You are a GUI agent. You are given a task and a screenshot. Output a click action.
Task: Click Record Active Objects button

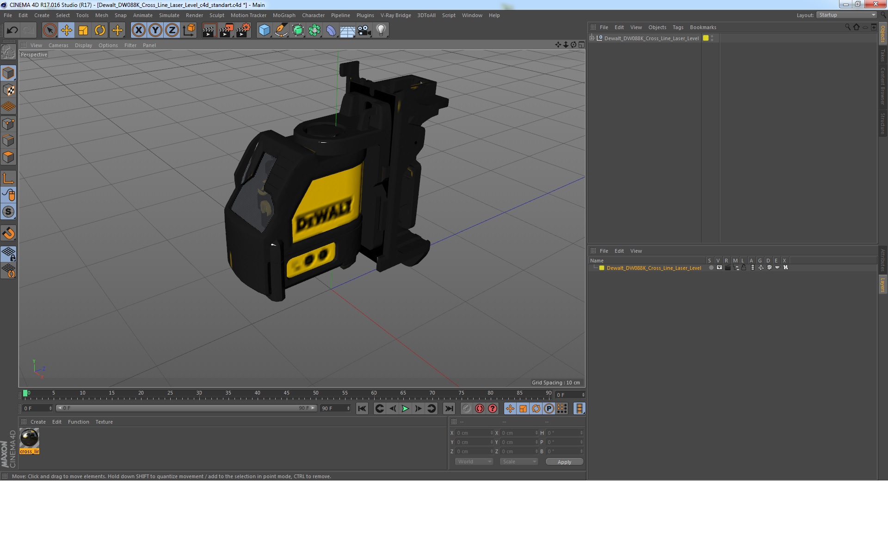pos(466,408)
